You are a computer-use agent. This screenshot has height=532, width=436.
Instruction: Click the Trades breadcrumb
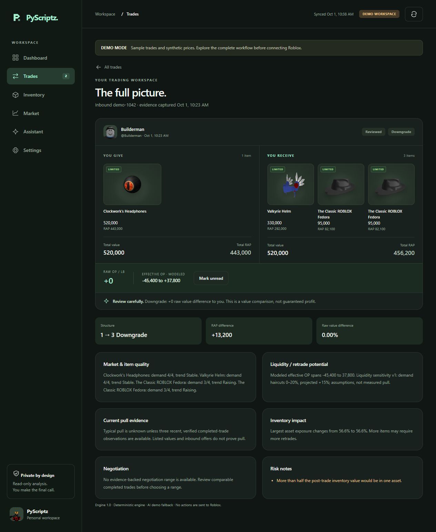pyautogui.click(x=132, y=14)
